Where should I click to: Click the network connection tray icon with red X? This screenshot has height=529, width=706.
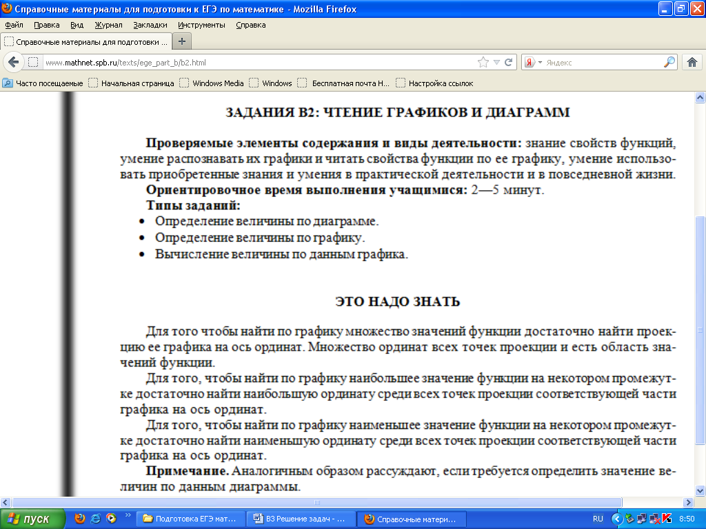[x=654, y=519]
